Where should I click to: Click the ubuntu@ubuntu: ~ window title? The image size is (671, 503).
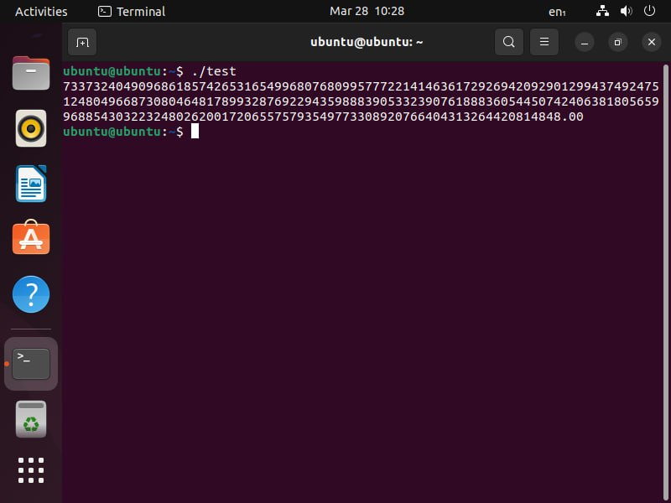click(x=367, y=42)
